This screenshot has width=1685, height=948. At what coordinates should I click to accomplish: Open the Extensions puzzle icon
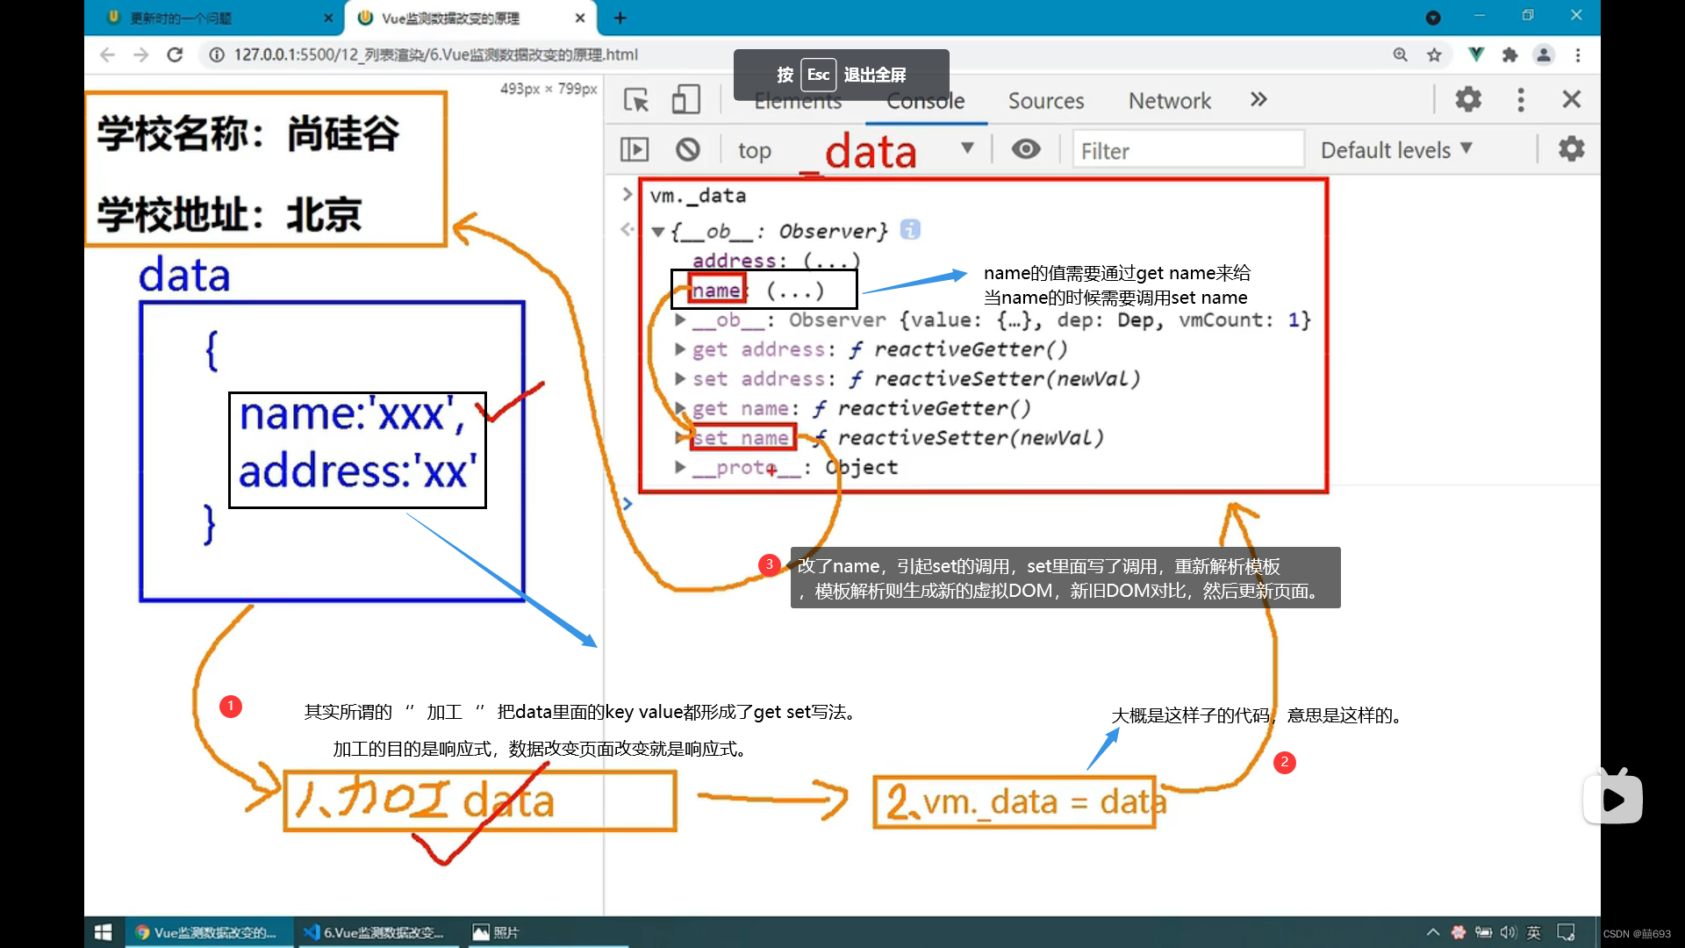1509,55
